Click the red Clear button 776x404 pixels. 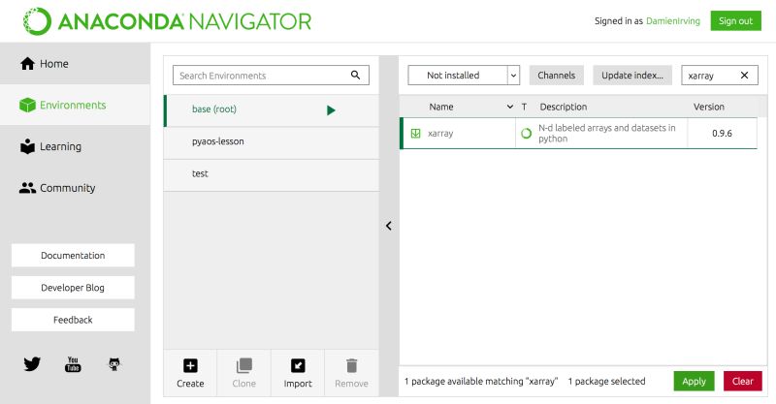coord(742,382)
